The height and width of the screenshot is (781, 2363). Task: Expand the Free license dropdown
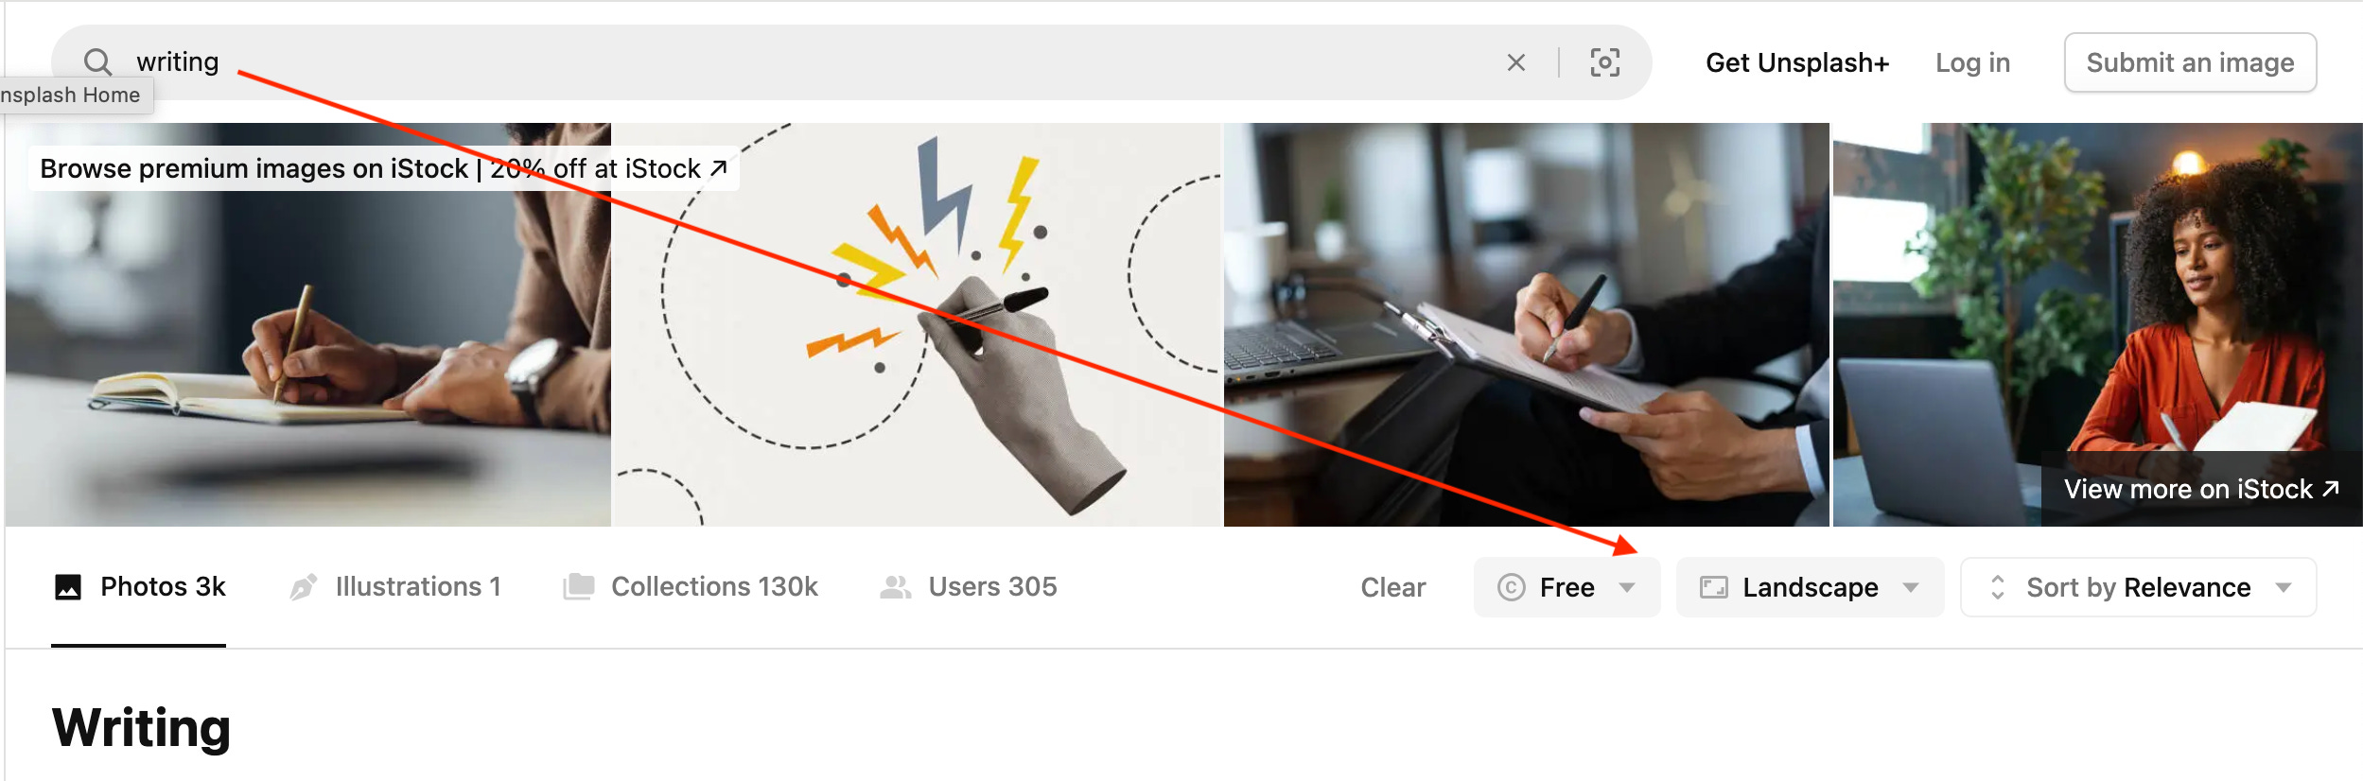pos(1567,587)
